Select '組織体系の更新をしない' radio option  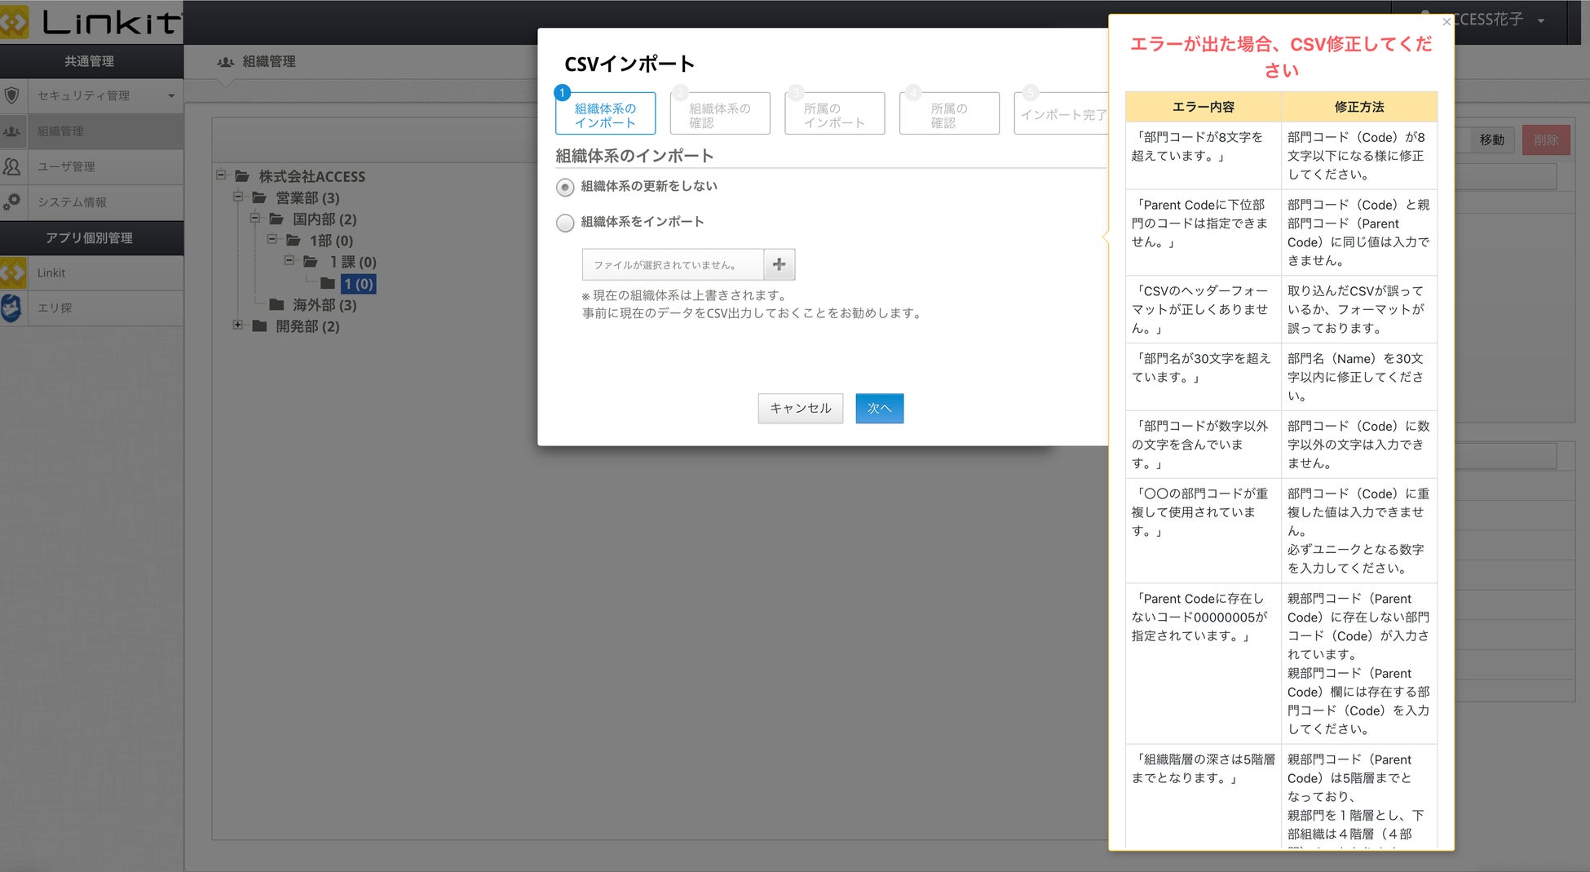(x=564, y=188)
